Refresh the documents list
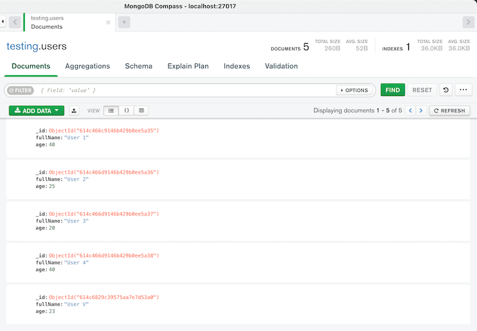Viewport: 477px width, 331px height. [x=450, y=110]
